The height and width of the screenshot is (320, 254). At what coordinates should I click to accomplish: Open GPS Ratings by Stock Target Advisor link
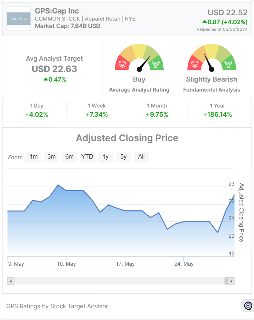click(57, 306)
